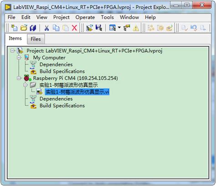Click the Build All toolbar icon
Screen dimensions: 216x186
pos(151,28)
